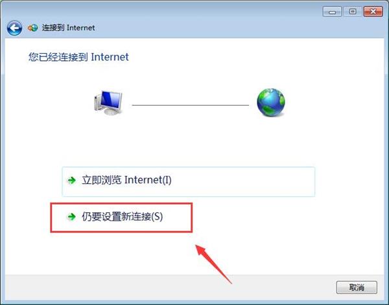The image size is (389, 305).
Task: Click the Connect to Internet title icon
Action: [x=33, y=28]
